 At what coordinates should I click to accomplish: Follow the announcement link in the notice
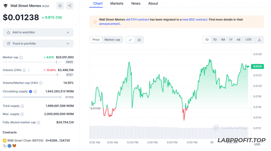click(x=109, y=24)
